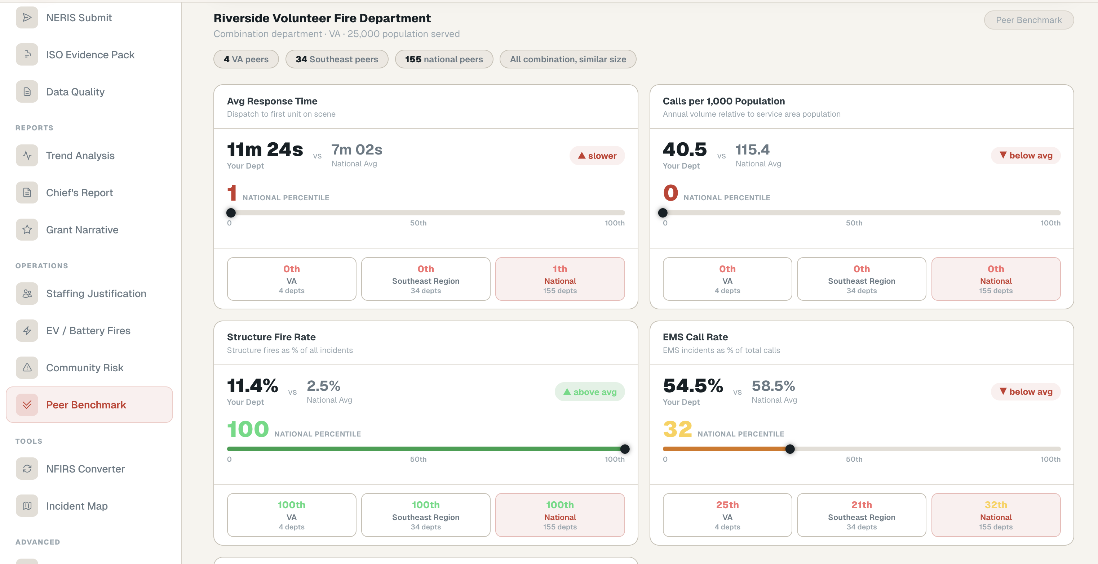Click the EMS Call Rate percentile slider handle

(x=790, y=448)
